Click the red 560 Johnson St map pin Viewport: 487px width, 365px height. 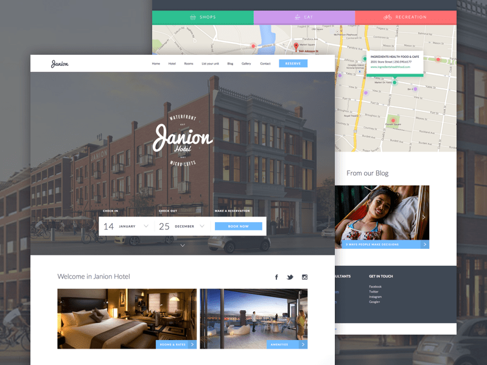[296, 46]
